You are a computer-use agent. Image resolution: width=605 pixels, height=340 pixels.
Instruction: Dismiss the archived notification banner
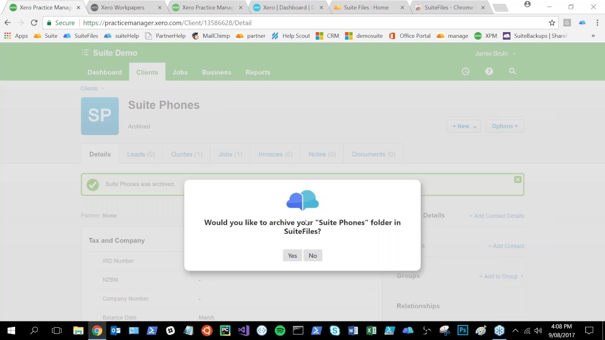[518, 179]
